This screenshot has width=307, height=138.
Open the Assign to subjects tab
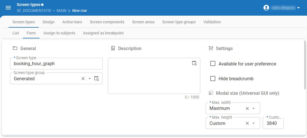[59, 33]
